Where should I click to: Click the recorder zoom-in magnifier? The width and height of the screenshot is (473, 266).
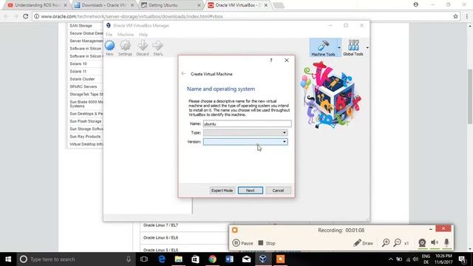point(386,243)
